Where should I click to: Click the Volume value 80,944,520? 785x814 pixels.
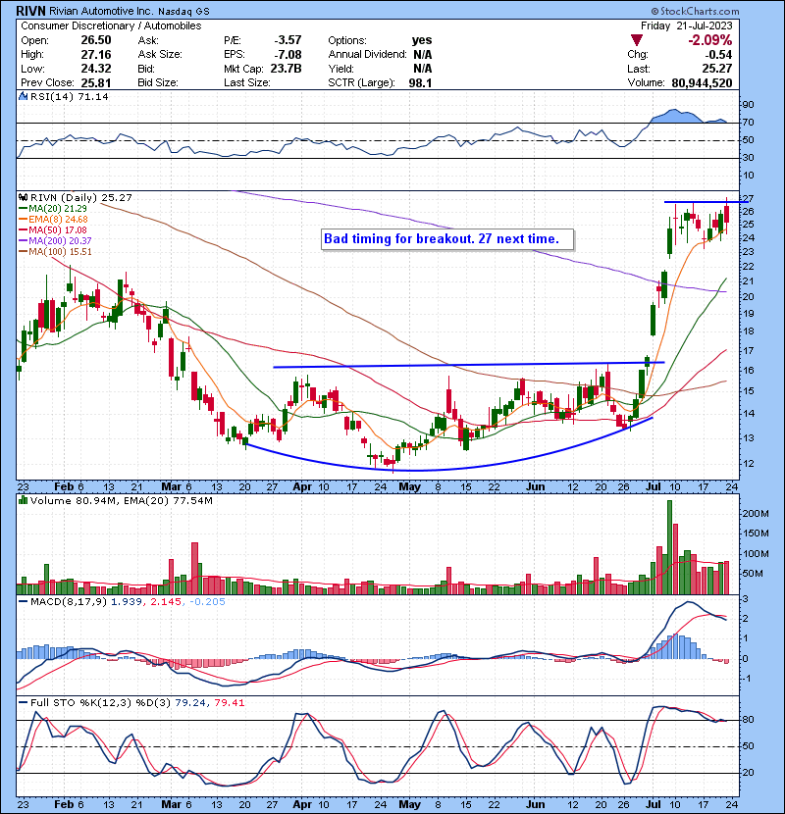702,82
